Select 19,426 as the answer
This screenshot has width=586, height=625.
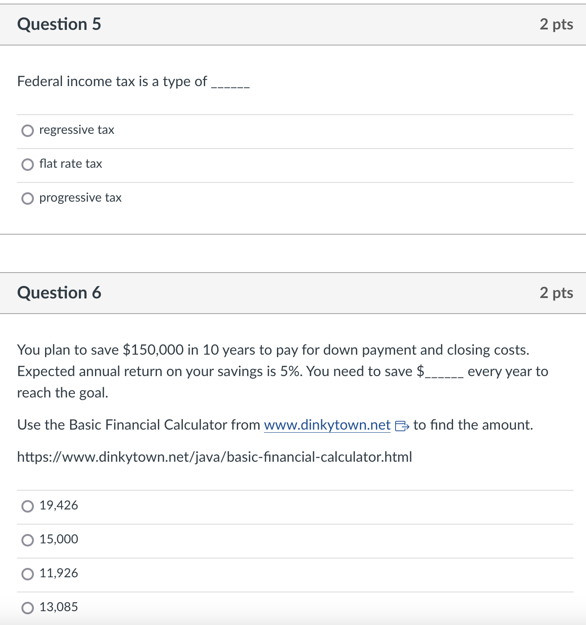28,505
